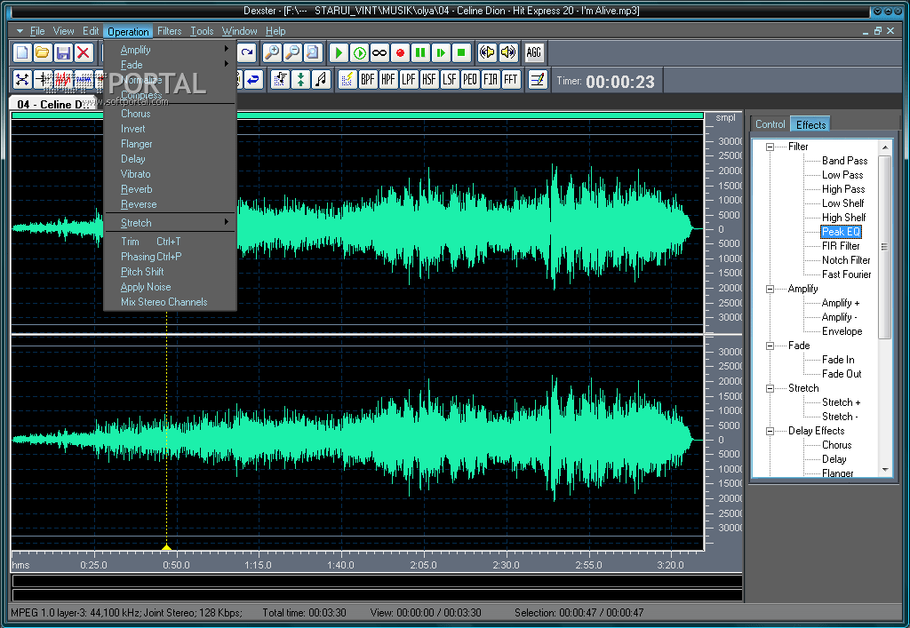Collapse the Amplify tree node

(770, 289)
